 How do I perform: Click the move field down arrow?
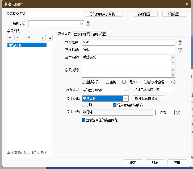pos(43,37)
